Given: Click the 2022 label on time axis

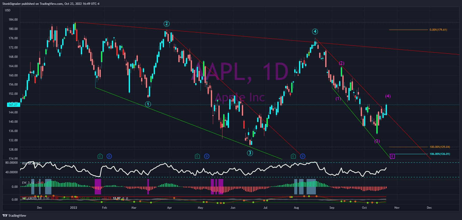Looking at the screenshot, I should 74,208.
